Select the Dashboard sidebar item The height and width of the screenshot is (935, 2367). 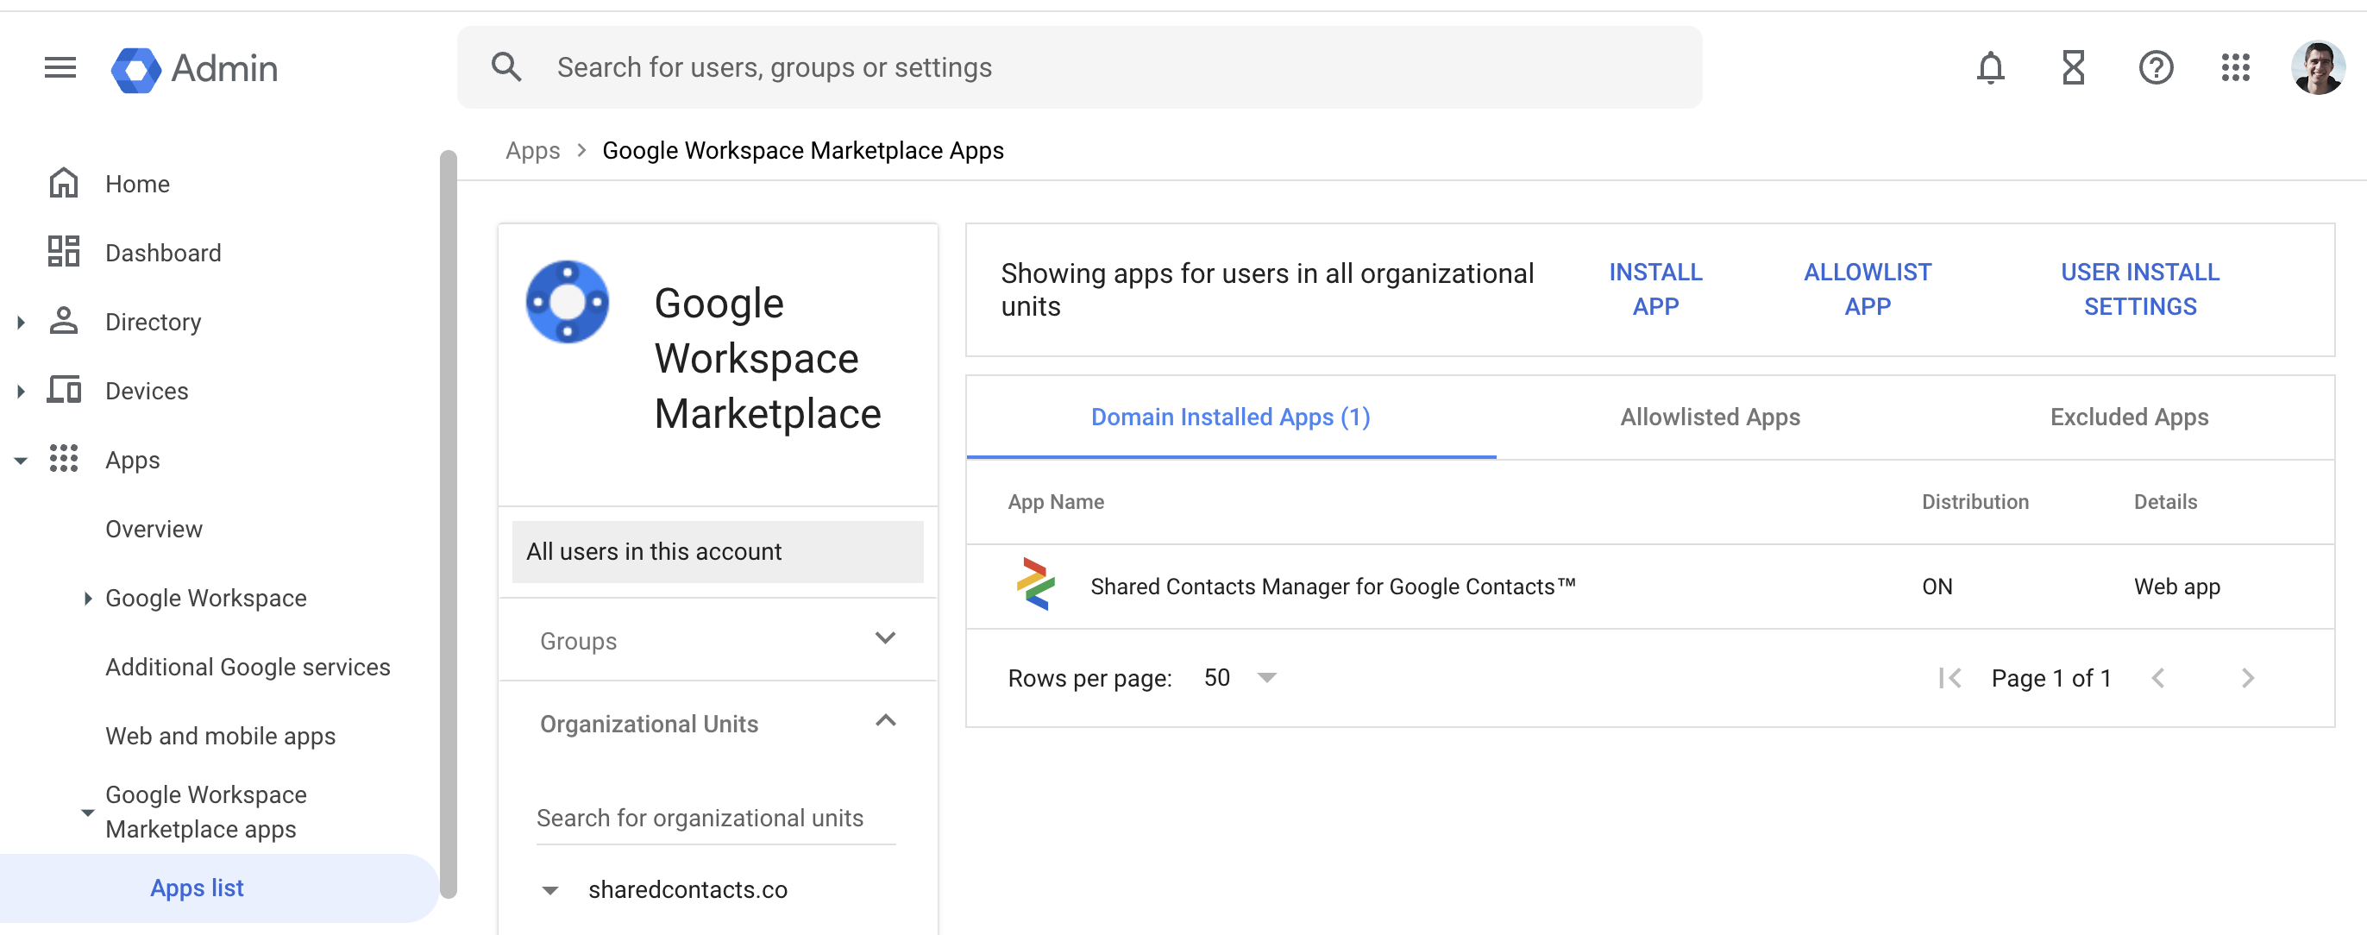[x=163, y=252]
